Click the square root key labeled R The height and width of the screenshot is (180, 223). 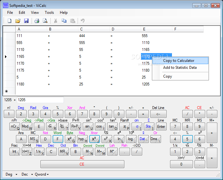tap(51, 127)
